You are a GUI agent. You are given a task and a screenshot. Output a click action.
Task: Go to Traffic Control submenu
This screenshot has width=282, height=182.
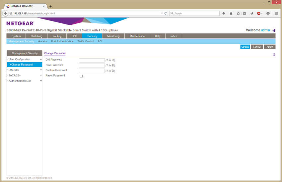[85, 41]
